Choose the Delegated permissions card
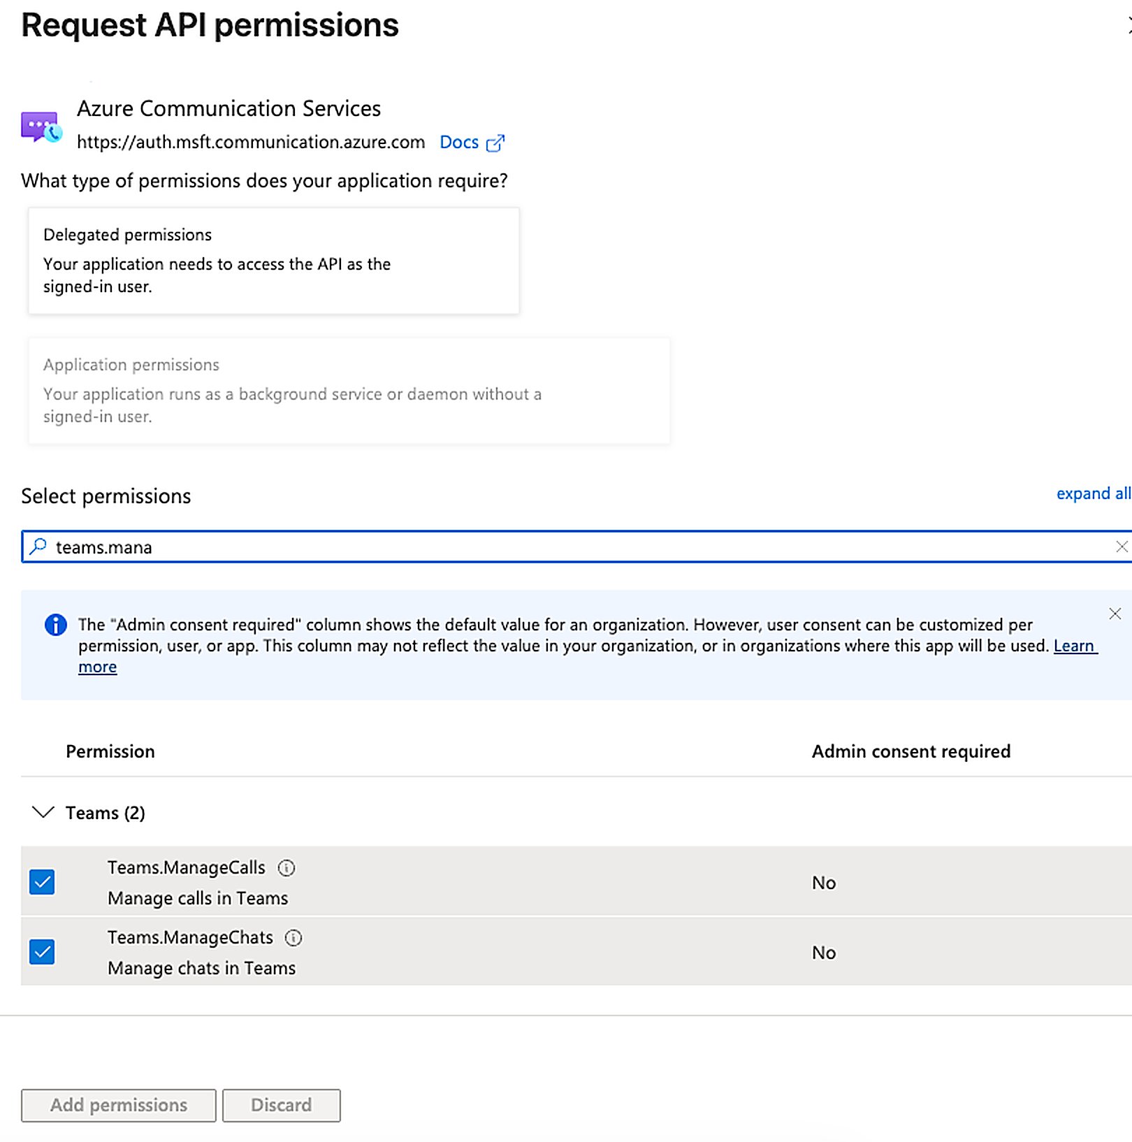Screen dimensions: 1132x1142 tap(273, 260)
